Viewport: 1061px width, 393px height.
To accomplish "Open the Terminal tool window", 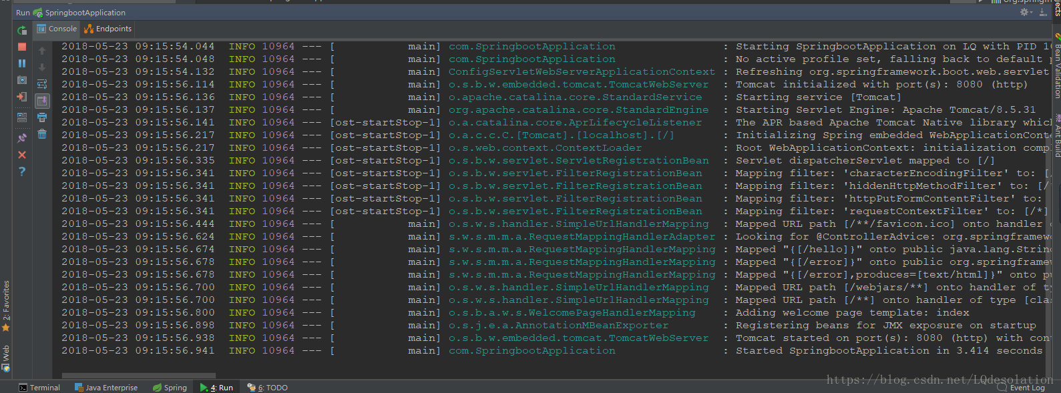I will click(39, 388).
